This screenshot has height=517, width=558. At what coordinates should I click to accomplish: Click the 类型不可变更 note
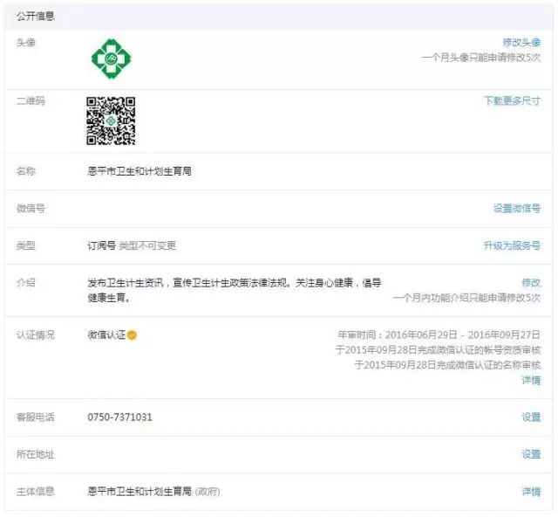pos(147,245)
